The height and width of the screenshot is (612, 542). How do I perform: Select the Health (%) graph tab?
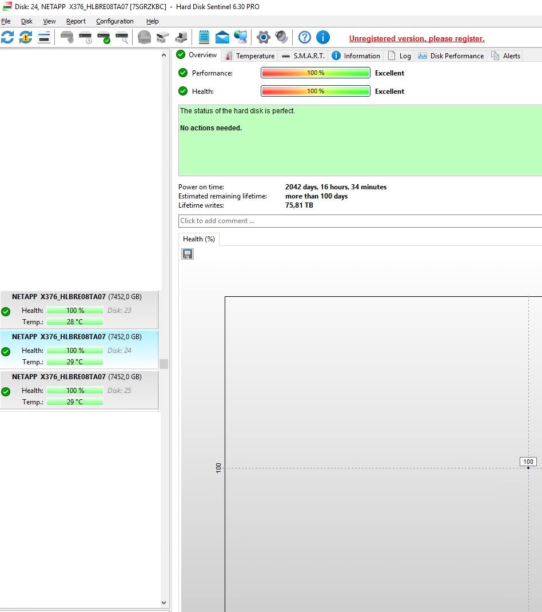(198, 239)
